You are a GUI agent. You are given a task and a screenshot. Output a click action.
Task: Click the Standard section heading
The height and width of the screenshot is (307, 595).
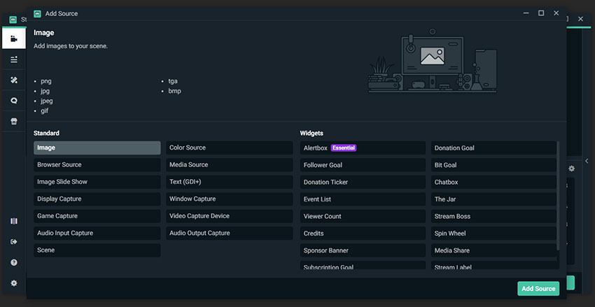[x=46, y=133]
